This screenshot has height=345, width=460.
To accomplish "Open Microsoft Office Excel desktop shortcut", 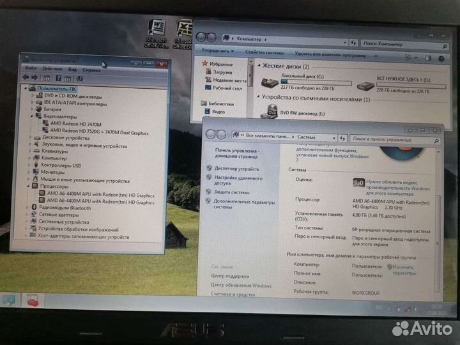I will click(183, 34).
